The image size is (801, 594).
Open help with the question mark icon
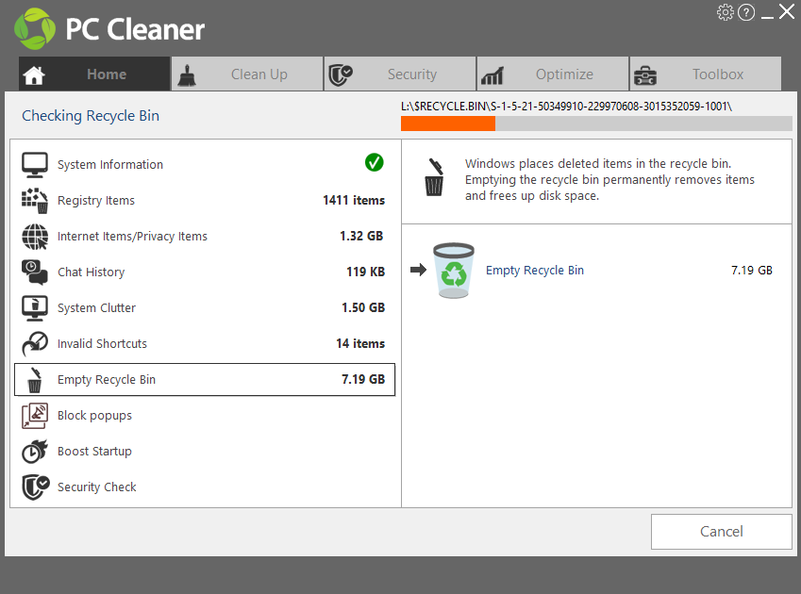click(x=746, y=12)
